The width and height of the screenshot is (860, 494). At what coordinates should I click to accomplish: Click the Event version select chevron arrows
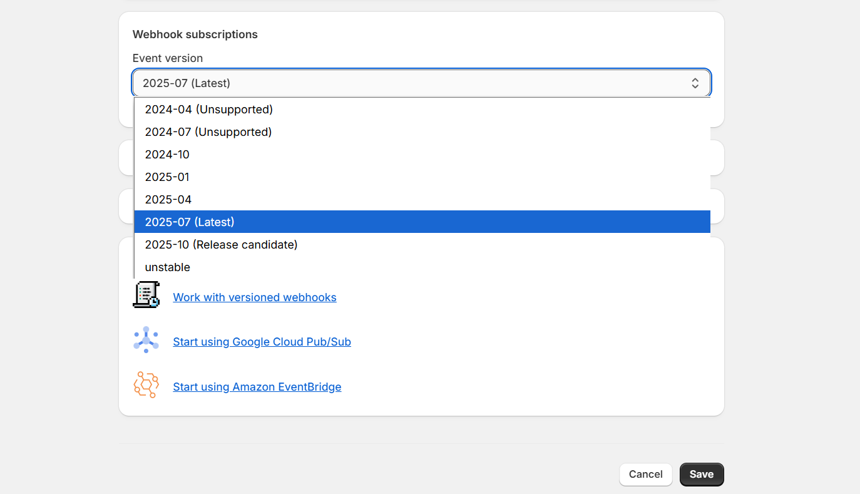(x=695, y=83)
